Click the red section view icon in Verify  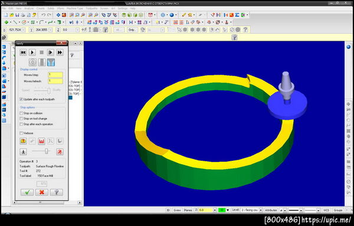[41, 141]
